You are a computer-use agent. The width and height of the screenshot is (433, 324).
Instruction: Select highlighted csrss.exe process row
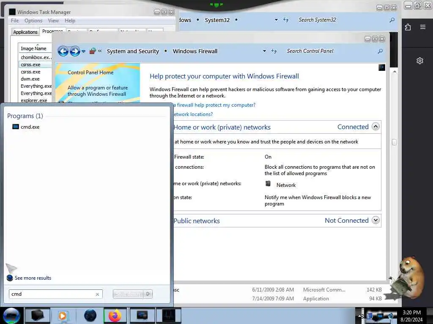36,65
